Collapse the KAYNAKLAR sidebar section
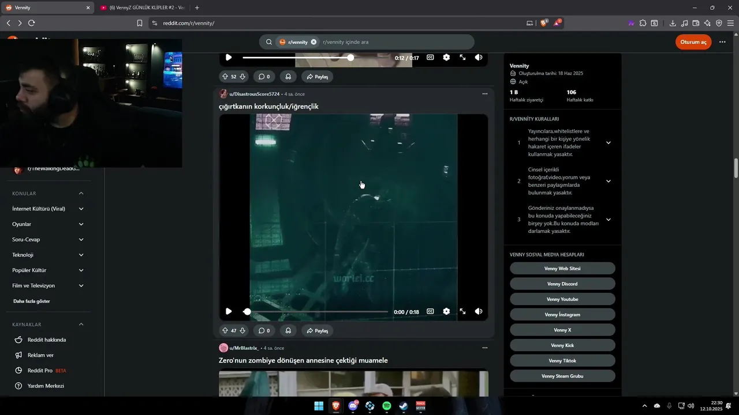 pos(81,325)
